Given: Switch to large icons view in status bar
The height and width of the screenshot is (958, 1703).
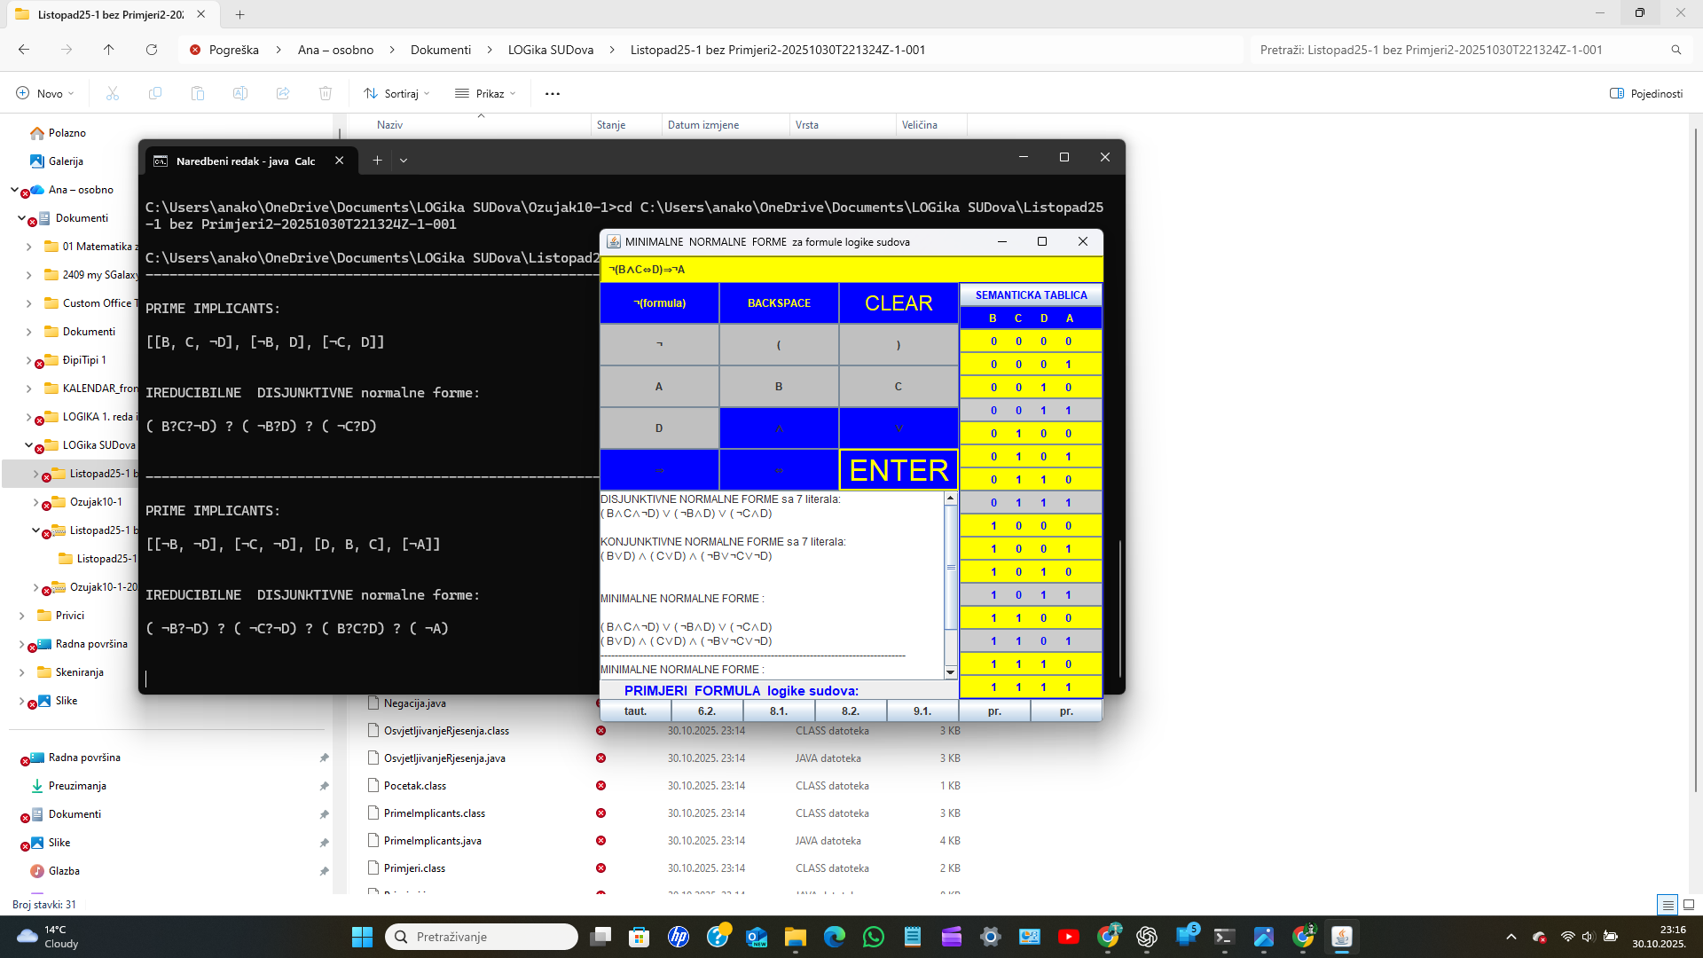Looking at the screenshot, I should coord(1688,904).
